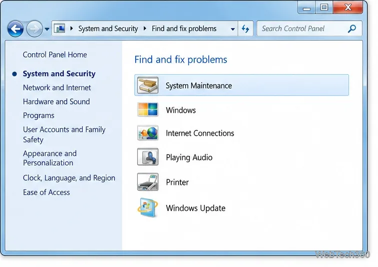Click the search magnifier icon
The height and width of the screenshot is (267, 378).
(x=352, y=29)
